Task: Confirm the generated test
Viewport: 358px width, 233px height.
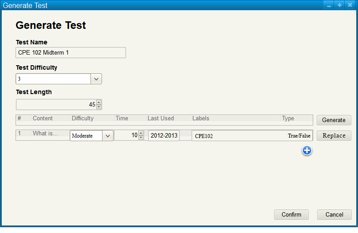Action: point(291,215)
